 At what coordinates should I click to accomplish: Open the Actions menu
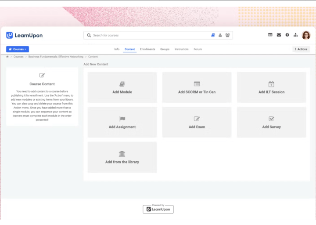tap(301, 49)
